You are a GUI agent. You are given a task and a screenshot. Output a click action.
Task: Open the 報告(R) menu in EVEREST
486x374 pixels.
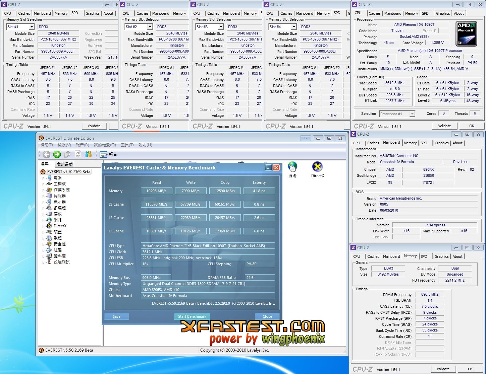(x=83, y=145)
